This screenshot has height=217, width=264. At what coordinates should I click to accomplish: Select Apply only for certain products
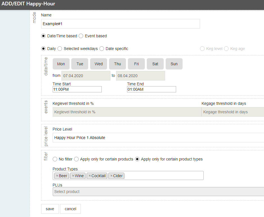pyautogui.click(x=76, y=159)
